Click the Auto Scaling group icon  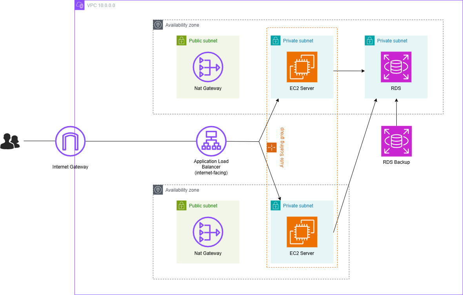(x=272, y=147)
